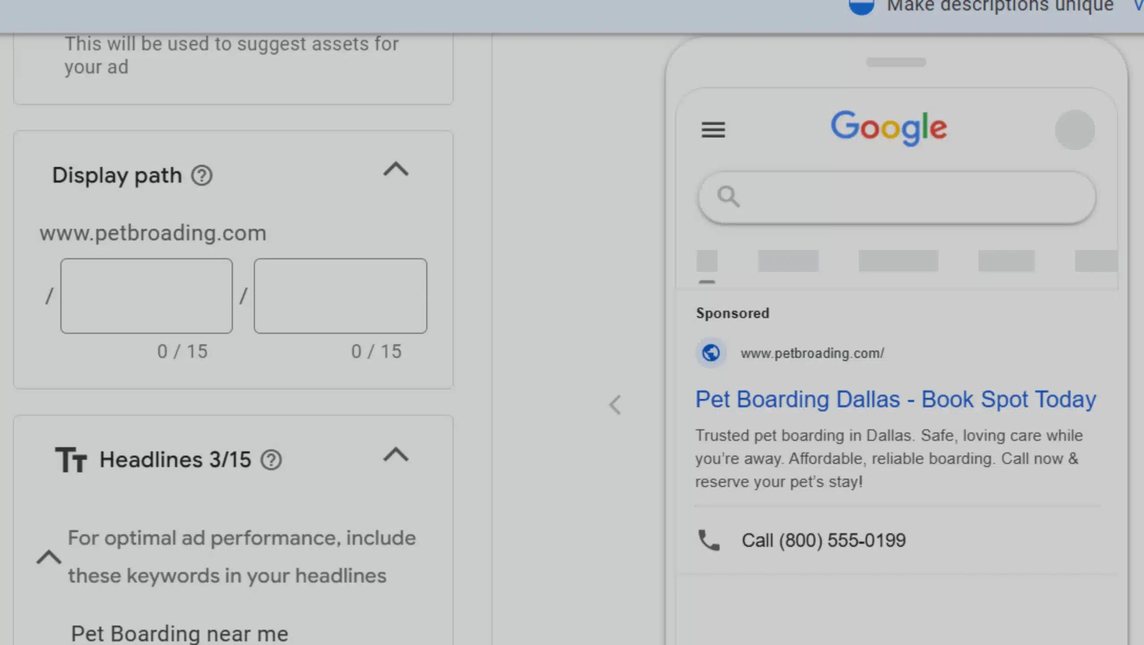Click the Headlines text-size Tt icon
The image size is (1144, 645).
(71, 460)
